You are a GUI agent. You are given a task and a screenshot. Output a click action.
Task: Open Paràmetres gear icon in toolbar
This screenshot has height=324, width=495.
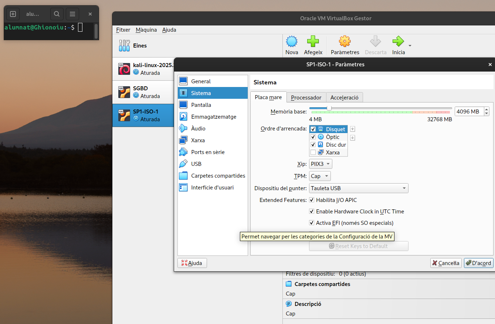(345, 42)
